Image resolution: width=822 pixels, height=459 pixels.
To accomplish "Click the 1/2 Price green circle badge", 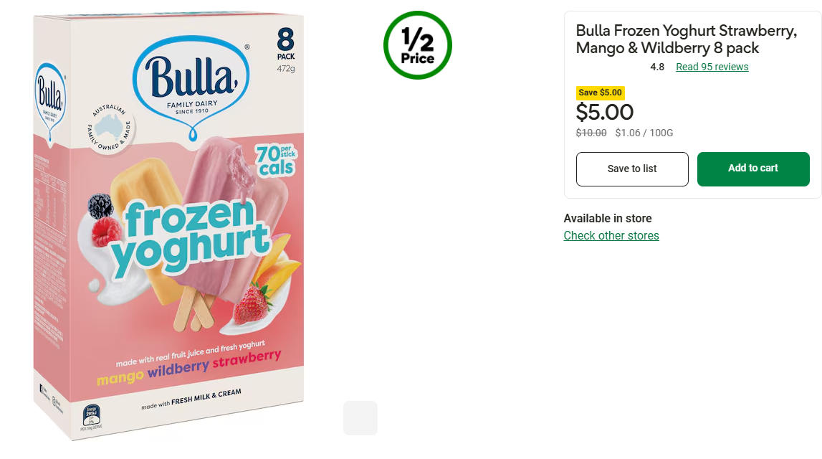I will tap(417, 45).
